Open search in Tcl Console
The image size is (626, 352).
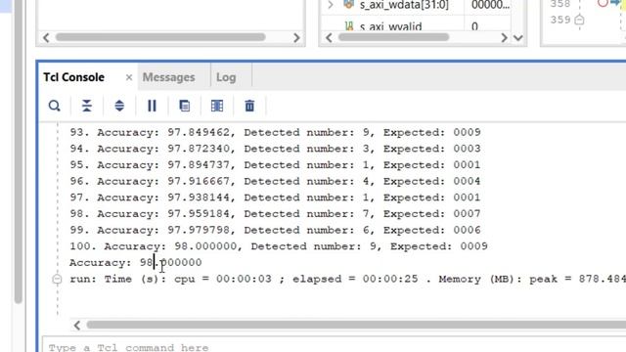click(55, 106)
